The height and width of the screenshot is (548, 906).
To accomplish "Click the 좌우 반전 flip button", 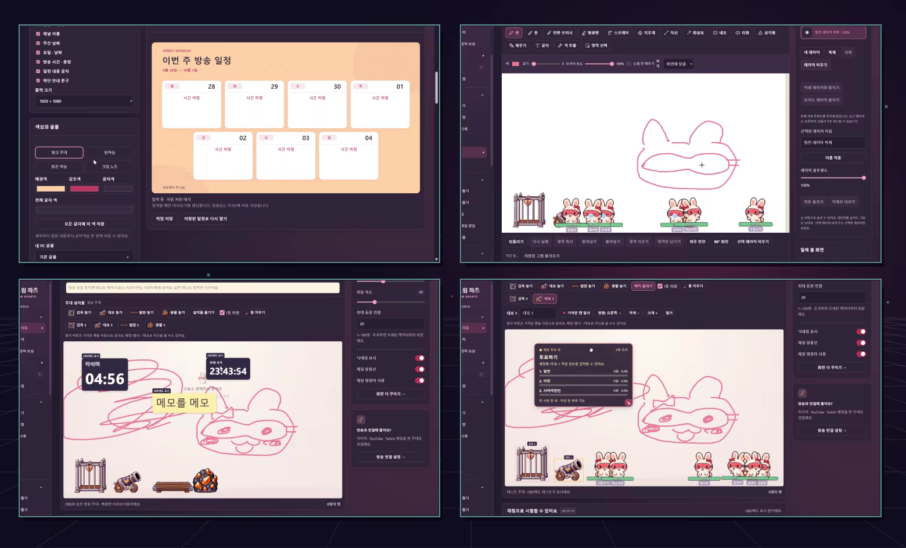I will (x=698, y=241).
